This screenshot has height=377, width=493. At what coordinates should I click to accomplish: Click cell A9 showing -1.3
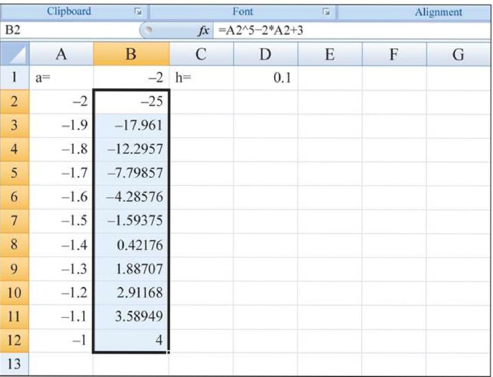[61, 269]
